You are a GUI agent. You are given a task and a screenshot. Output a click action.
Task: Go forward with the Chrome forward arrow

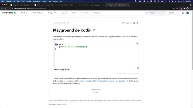click(5, 8)
